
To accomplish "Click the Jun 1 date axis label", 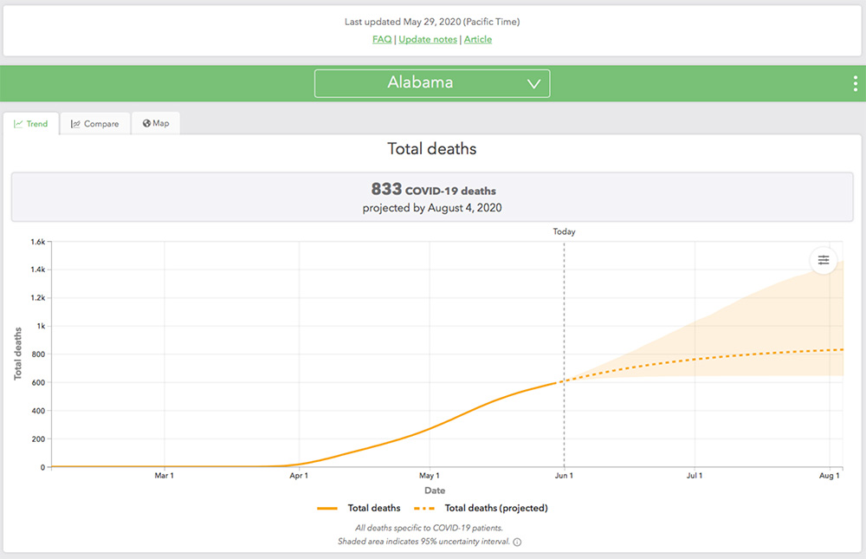I will [x=564, y=476].
